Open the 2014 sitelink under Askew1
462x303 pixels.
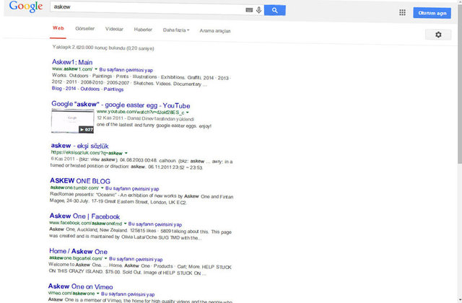(x=71, y=89)
